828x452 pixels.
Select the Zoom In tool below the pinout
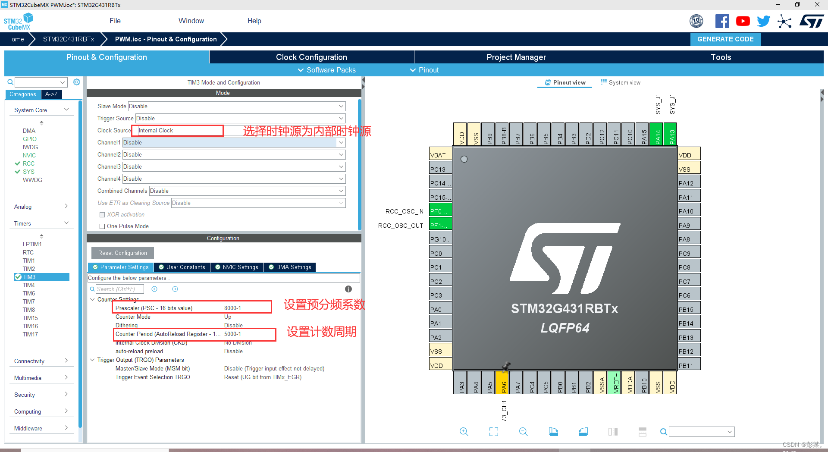pos(464,431)
